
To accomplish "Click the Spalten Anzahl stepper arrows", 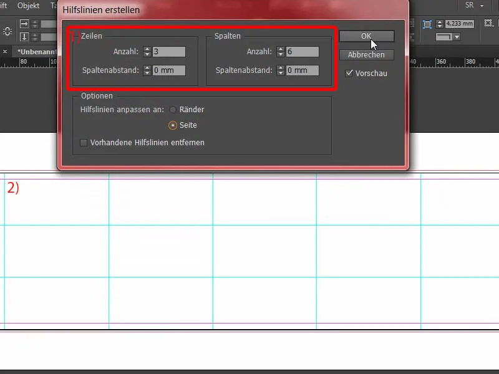I will [280, 52].
